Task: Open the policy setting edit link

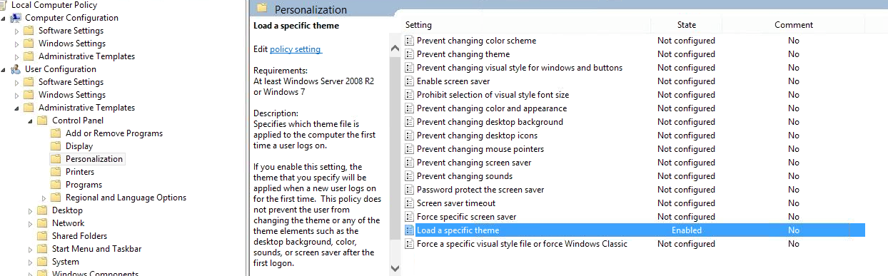Action: point(296,49)
